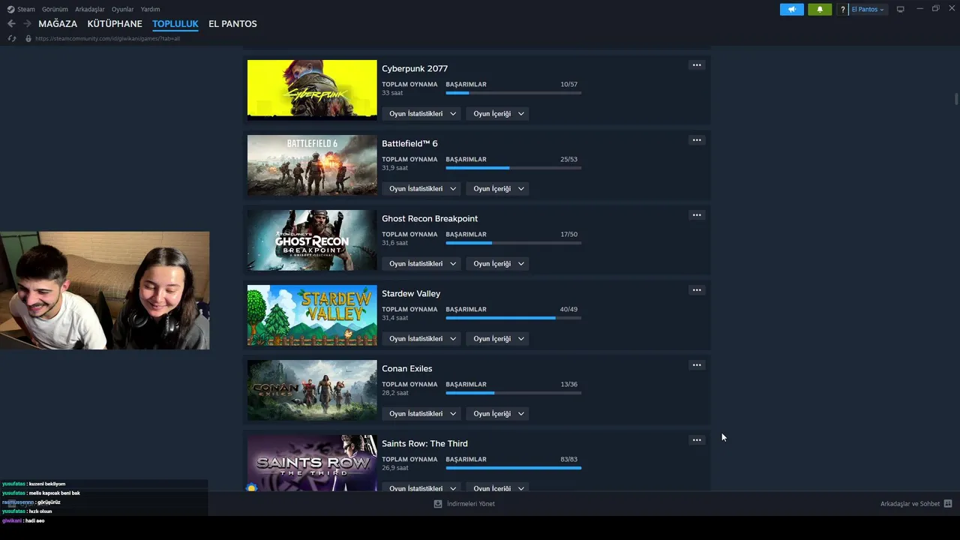
Task: Open the green notifications bell
Action: (820, 10)
